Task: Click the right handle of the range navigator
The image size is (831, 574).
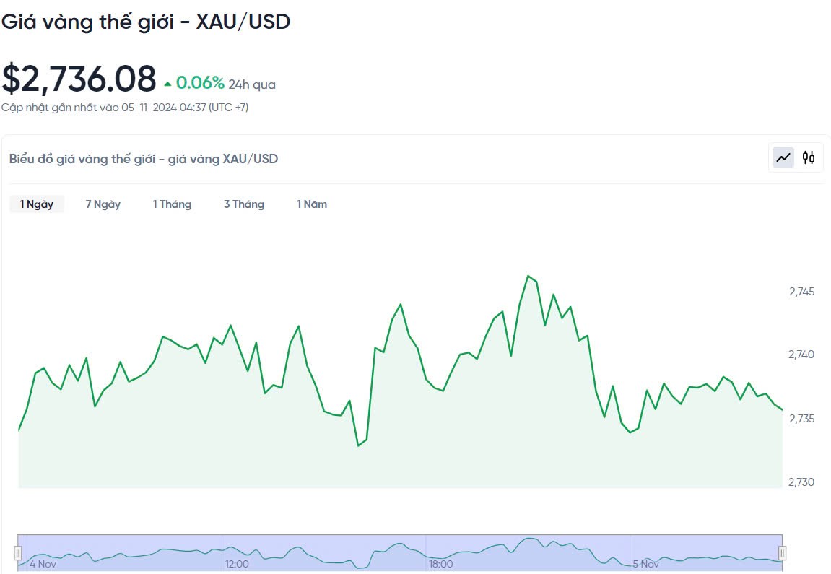Action: (x=782, y=553)
